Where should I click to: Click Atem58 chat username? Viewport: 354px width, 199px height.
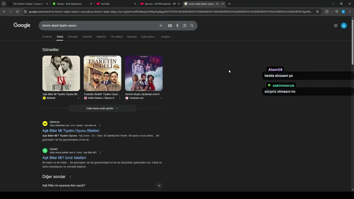click(x=275, y=70)
